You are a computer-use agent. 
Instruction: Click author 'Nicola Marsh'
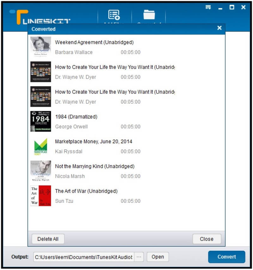click(70, 176)
